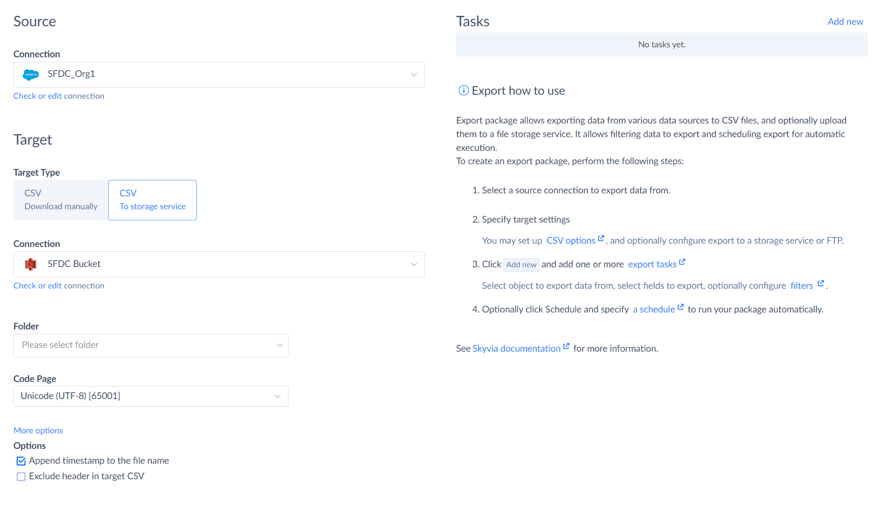Select CSV Download manually target type
This screenshot has width=880, height=509.
tap(61, 200)
